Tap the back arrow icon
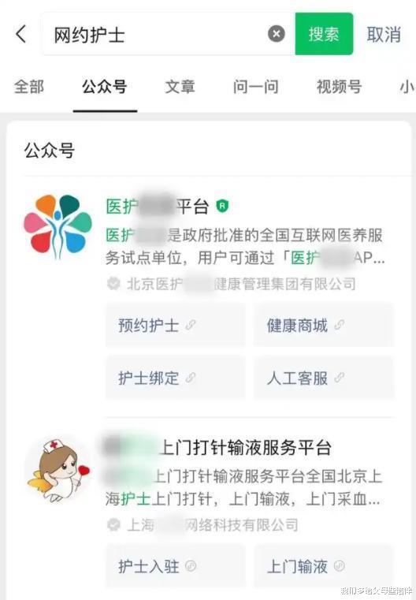The height and width of the screenshot is (600, 416). (21, 34)
